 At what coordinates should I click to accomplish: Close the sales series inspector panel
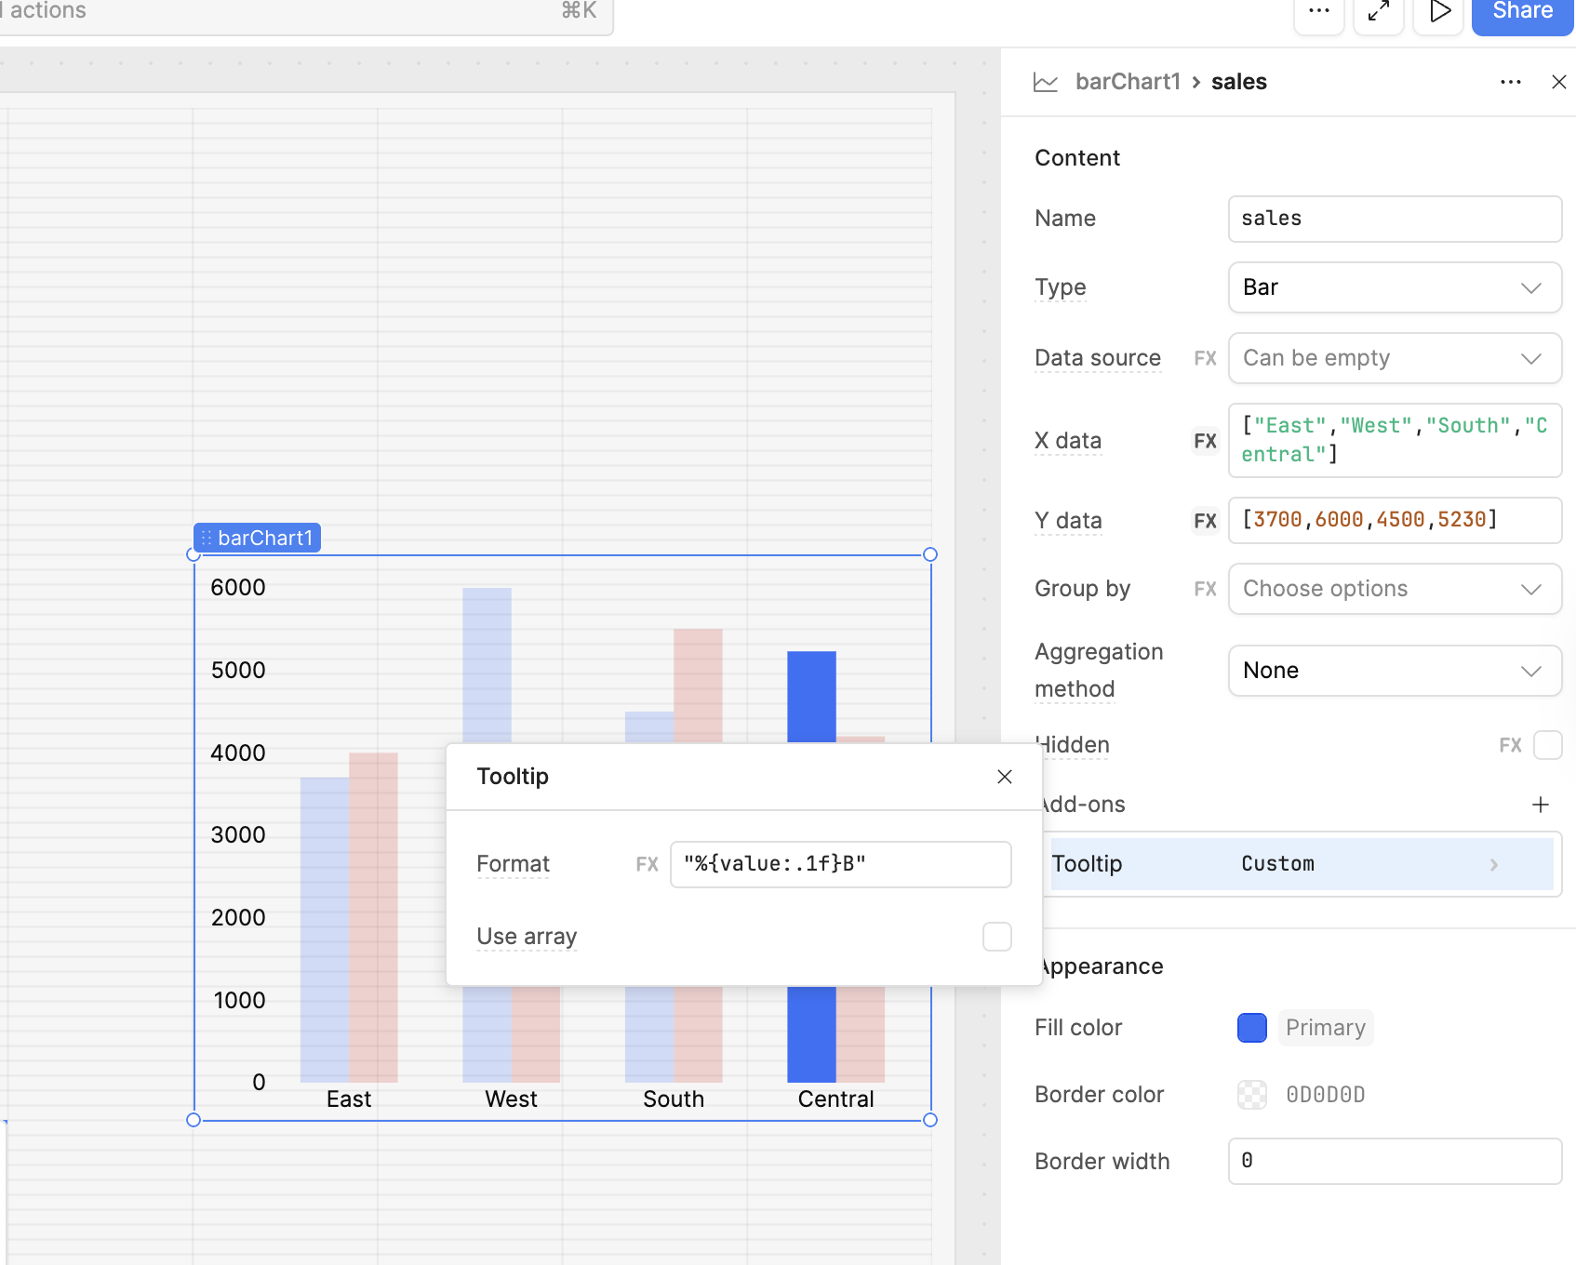[x=1558, y=82]
